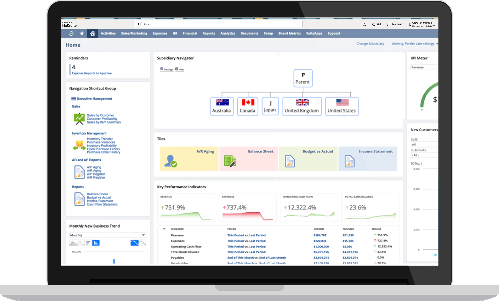This screenshot has height=301, width=499.
Task: Open the Monthly period dropdown
Action: click(x=107, y=235)
